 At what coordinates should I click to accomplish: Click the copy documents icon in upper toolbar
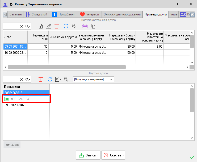click(93, 26)
